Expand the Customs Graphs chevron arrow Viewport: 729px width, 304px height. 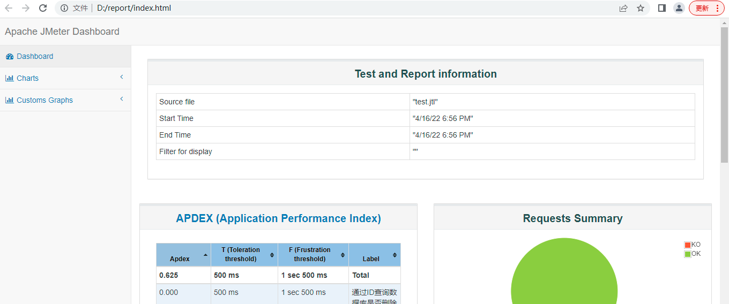click(x=122, y=99)
